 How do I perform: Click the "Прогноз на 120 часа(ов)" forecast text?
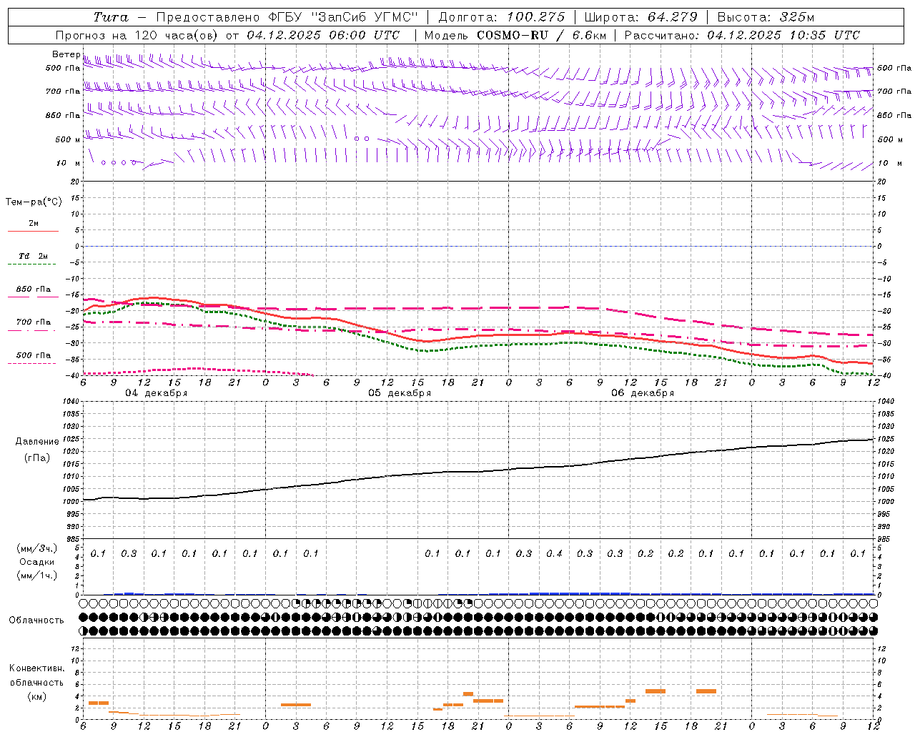pos(137,35)
